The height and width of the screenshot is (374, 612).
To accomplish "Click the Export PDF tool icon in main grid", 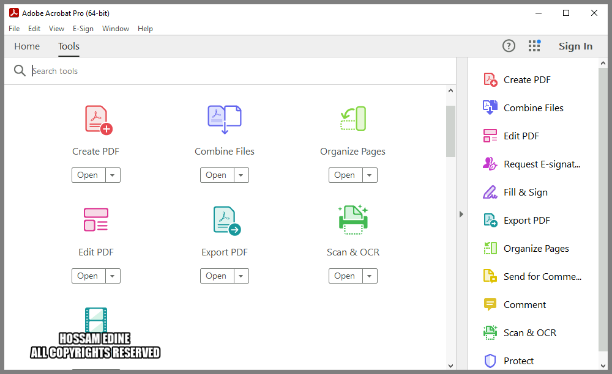I will tap(227, 221).
